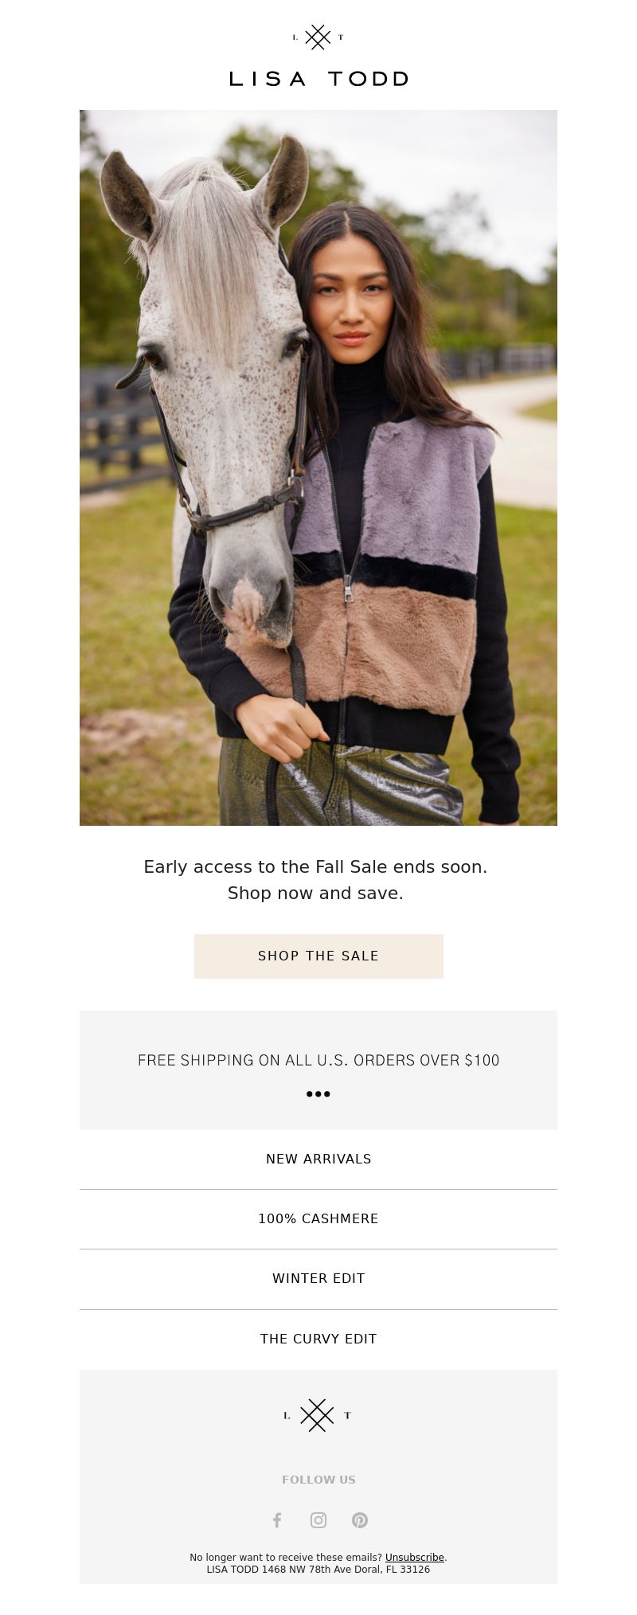Select THE CURVY EDIT link

318,1339
